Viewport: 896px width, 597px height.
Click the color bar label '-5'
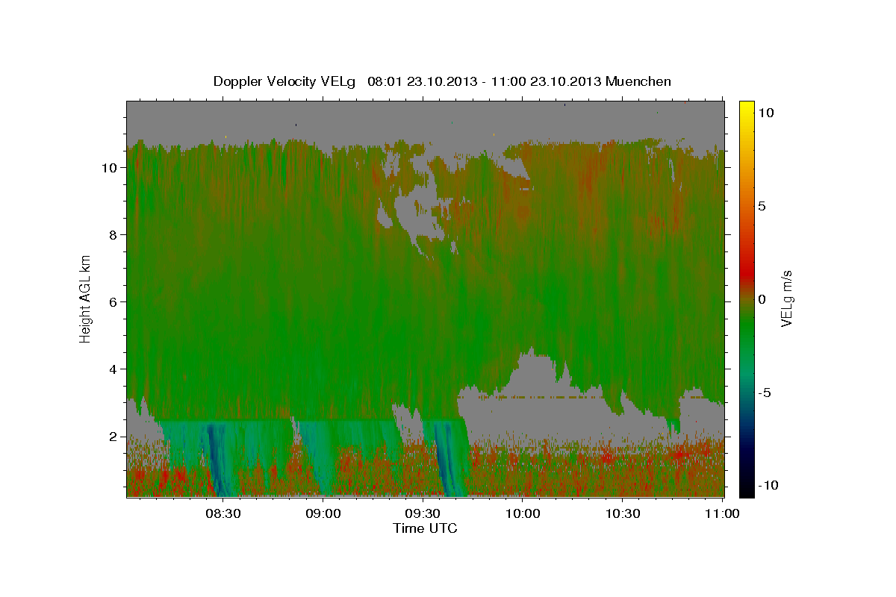(x=765, y=392)
